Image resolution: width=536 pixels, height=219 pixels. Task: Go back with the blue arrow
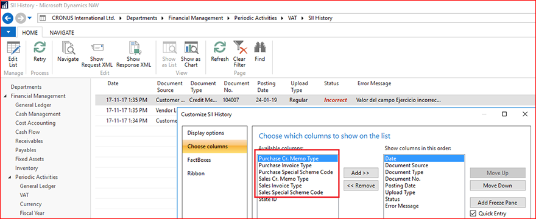8,18
